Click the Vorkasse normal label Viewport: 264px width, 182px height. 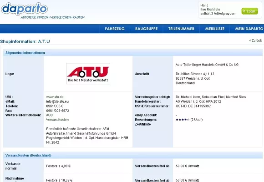13,166
